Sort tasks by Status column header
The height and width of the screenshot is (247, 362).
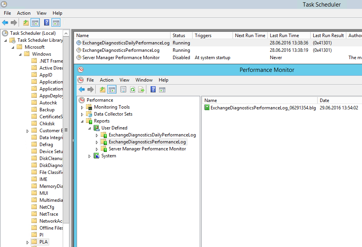click(182, 36)
